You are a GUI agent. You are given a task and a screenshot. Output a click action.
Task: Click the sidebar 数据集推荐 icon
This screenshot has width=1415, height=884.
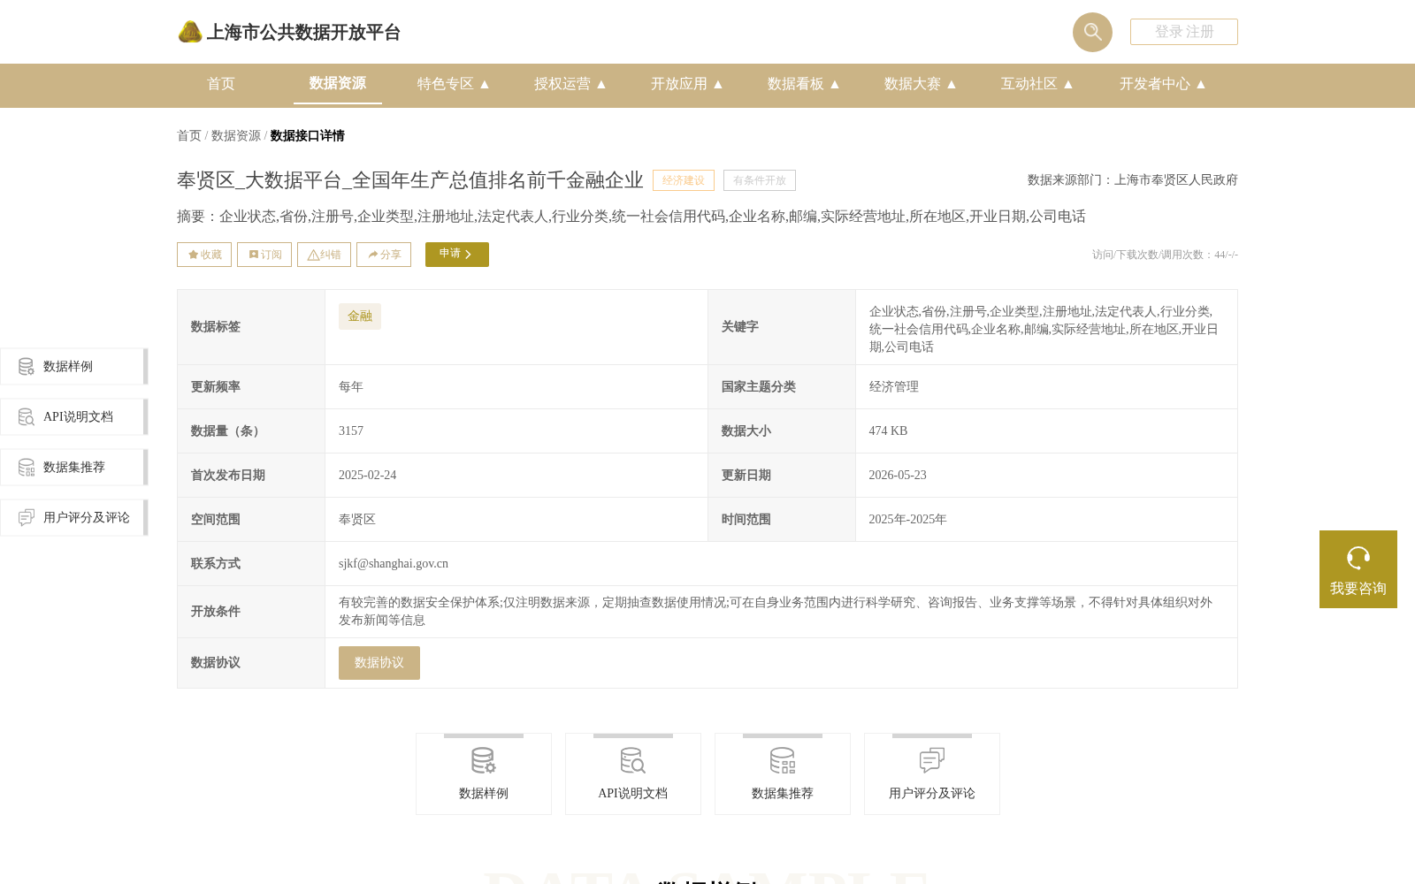coord(27,467)
